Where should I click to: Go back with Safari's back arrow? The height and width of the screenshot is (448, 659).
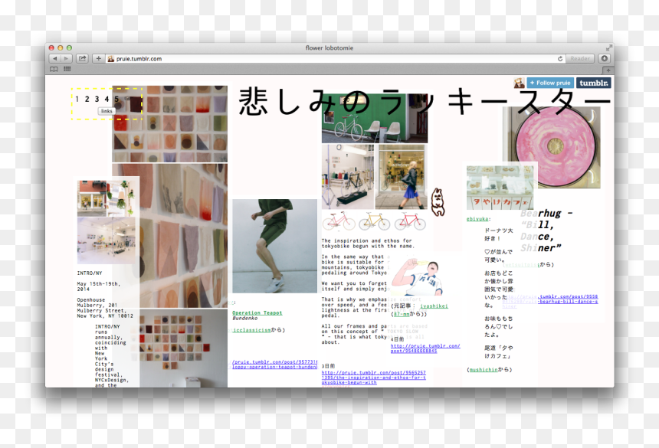pos(55,59)
